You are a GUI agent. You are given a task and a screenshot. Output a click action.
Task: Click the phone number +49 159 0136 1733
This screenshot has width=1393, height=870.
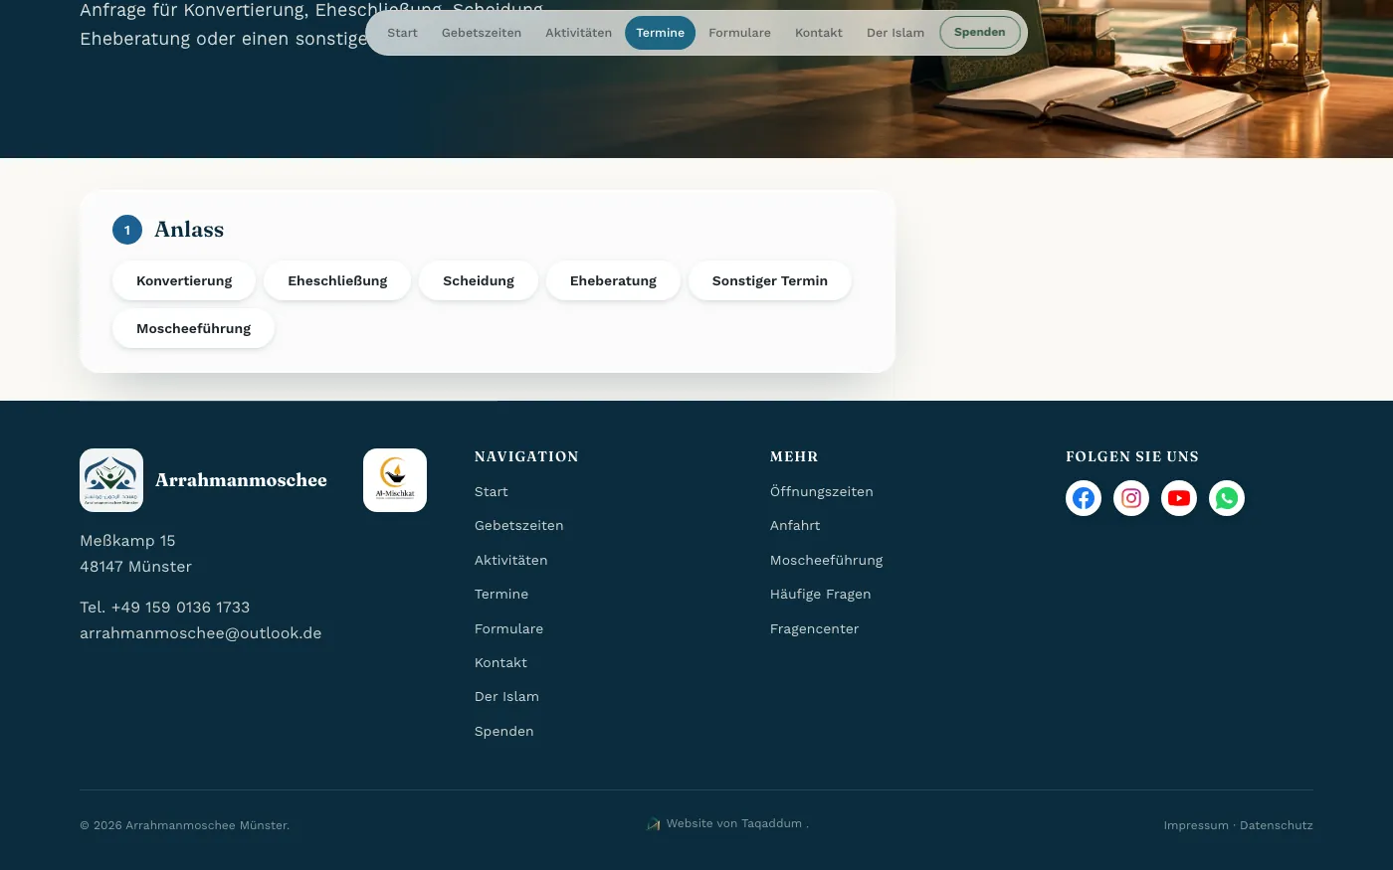180,608
